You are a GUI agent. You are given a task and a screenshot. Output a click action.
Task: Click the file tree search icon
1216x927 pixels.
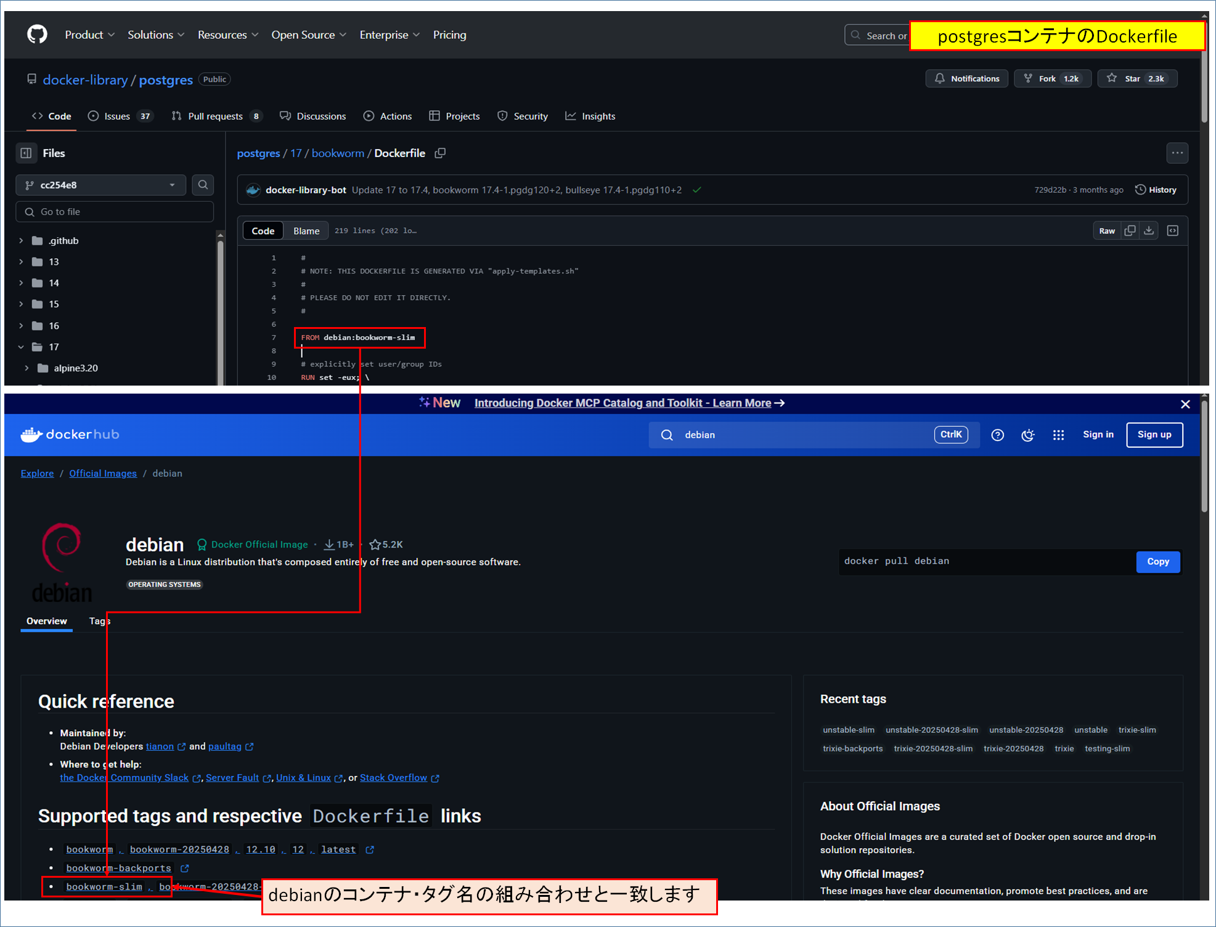click(203, 185)
